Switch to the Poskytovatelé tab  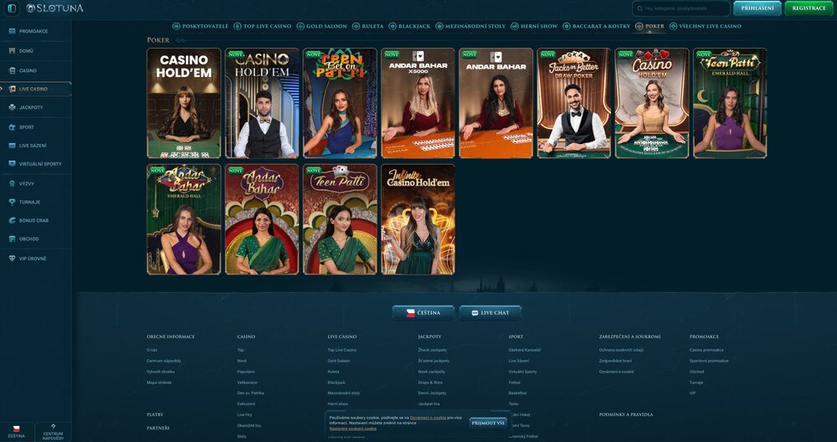200,26
